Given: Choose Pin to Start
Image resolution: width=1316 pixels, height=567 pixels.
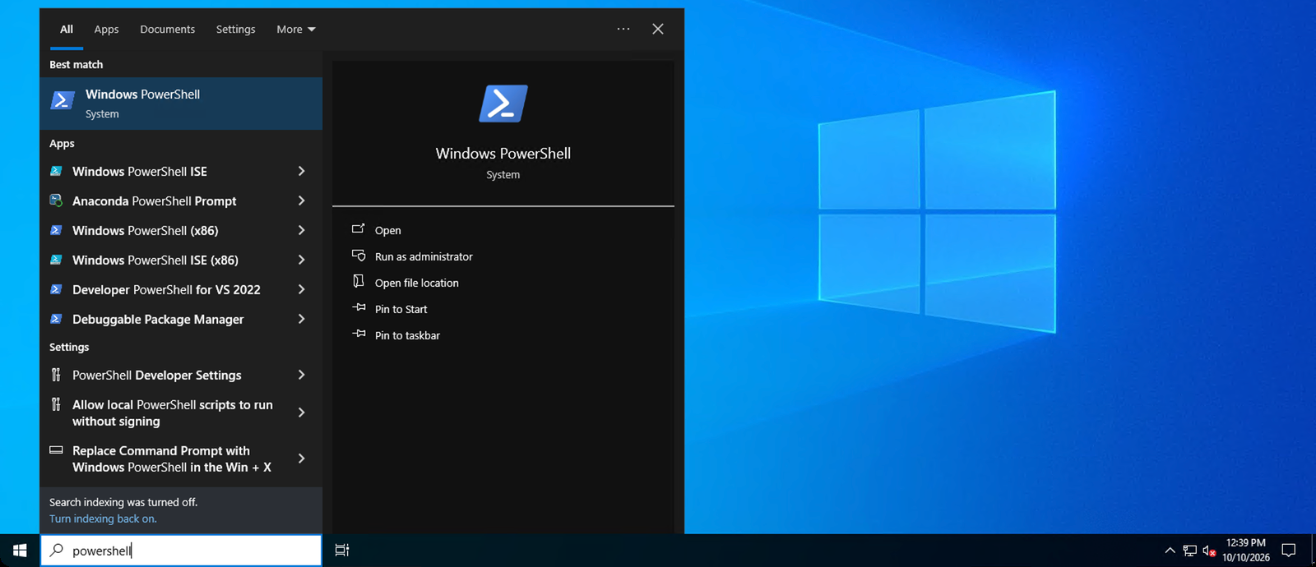Looking at the screenshot, I should coord(401,309).
